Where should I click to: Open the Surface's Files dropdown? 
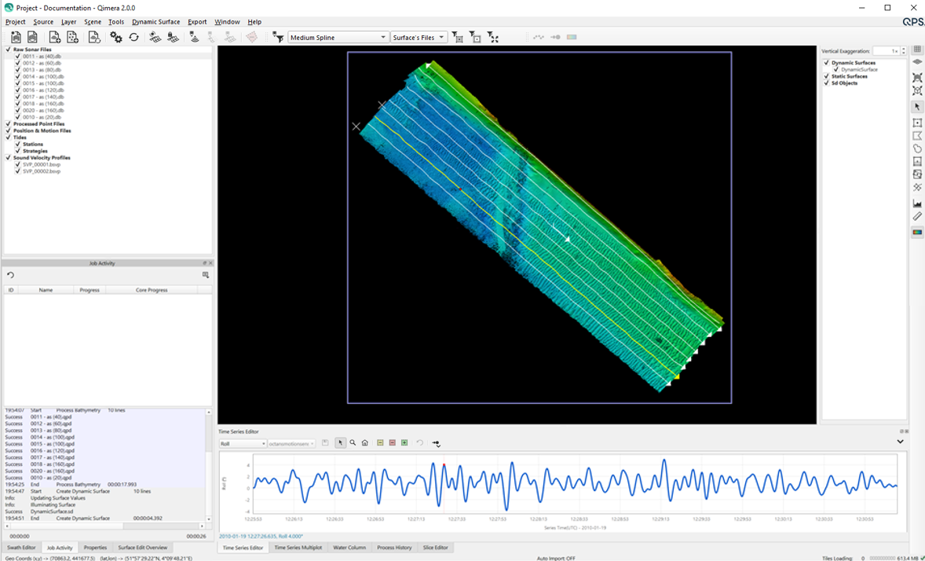419,38
